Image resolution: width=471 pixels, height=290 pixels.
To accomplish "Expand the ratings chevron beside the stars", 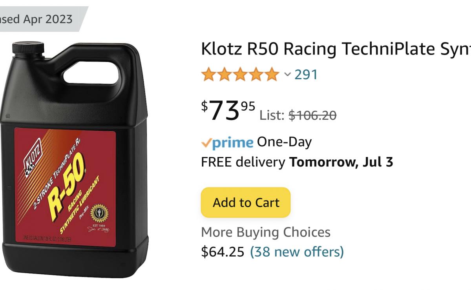I will point(287,75).
